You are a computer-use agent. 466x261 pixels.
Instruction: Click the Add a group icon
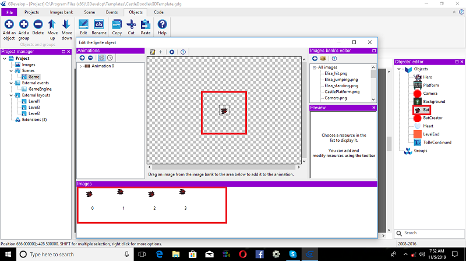[x=23, y=24]
